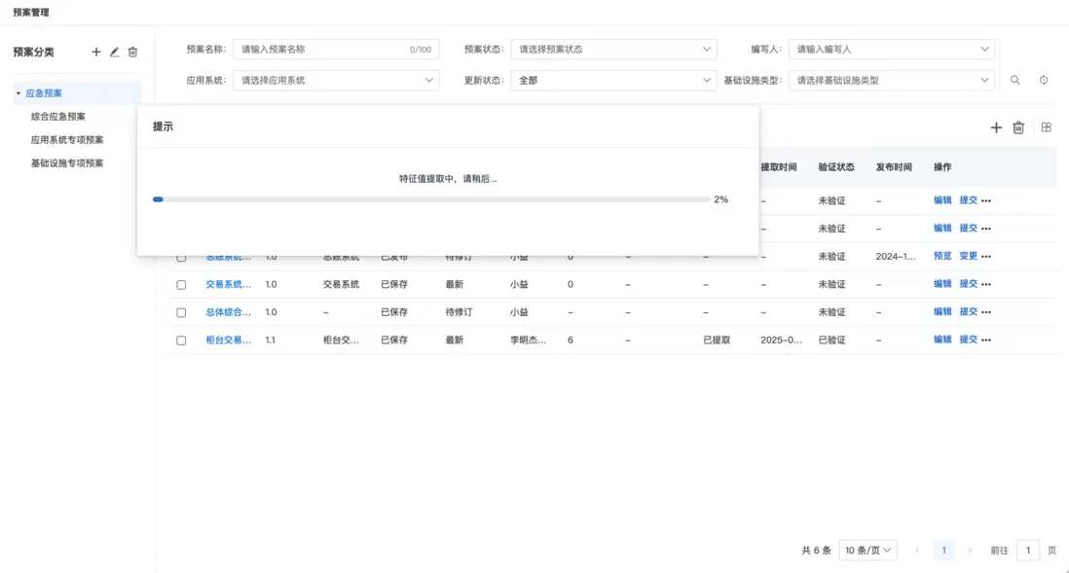
Task: Click 提交 for the 交易系统 row
Action: 968,283
